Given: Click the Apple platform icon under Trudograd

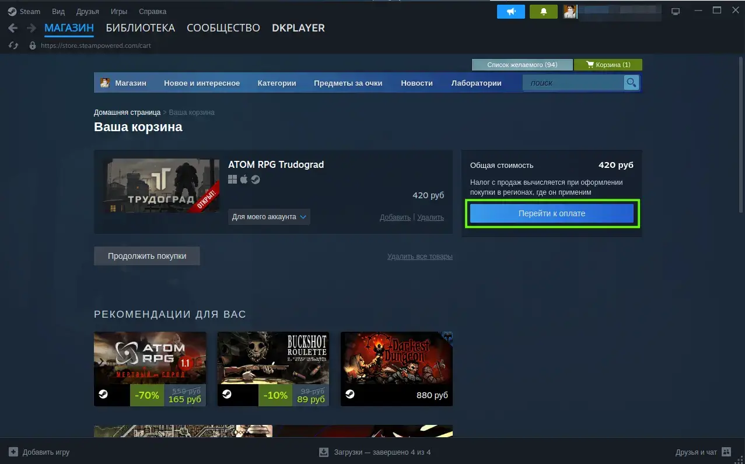Looking at the screenshot, I should pyautogui.click(x=244, y=180).
